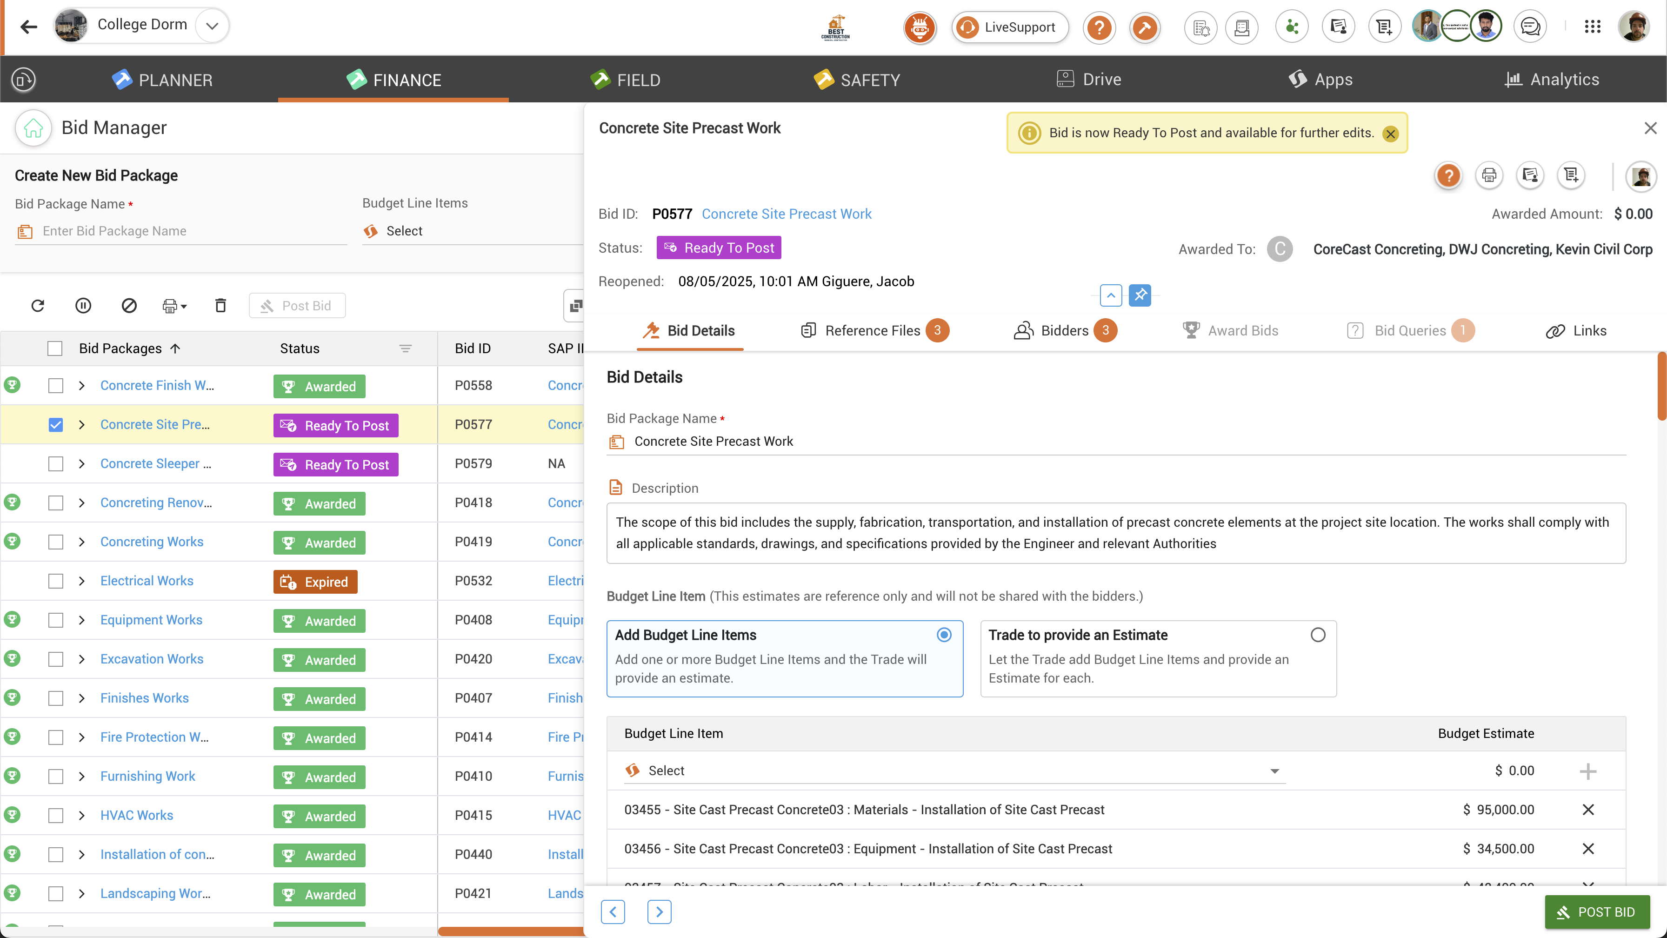
Task: Open the Bidders tab
Action: point(1064,331)
